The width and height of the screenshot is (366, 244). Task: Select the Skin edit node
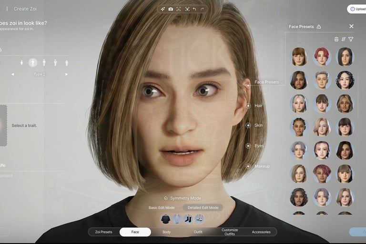coord(248,125)
